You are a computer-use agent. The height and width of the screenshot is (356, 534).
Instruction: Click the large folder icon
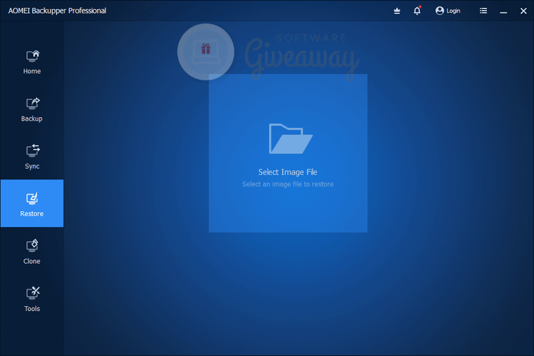(x=288, y=138)
